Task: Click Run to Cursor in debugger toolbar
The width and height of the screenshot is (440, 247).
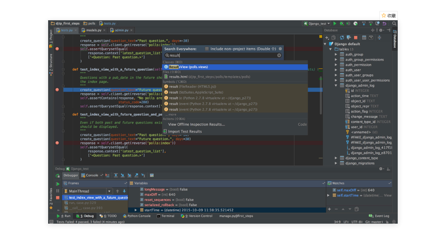Action: pos(143,175)
